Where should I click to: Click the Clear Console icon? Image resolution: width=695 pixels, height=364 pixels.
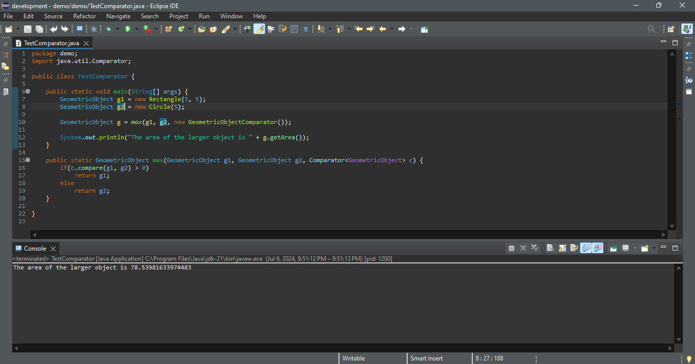[550, 248]
